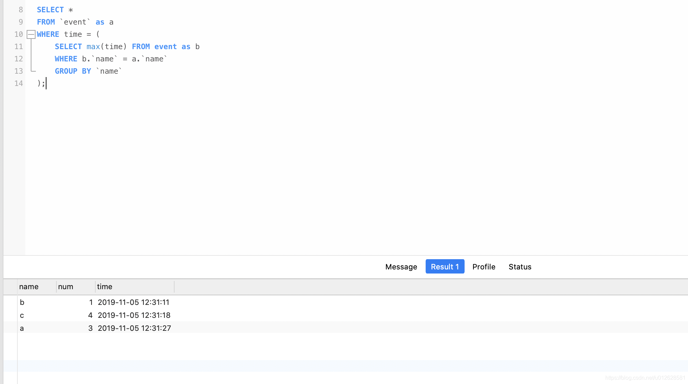Click time cell 2019-11-05 12:31:27
Viewport: 688px width, 384px height.
[x=134, y=328]
